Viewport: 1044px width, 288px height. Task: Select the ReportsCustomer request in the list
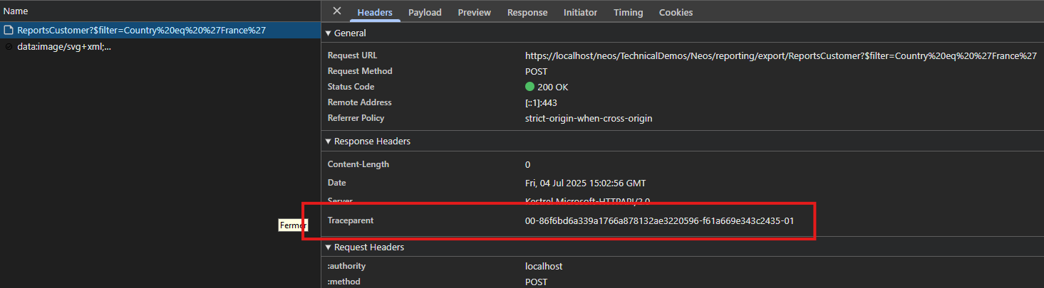click(x=160, y=31)
